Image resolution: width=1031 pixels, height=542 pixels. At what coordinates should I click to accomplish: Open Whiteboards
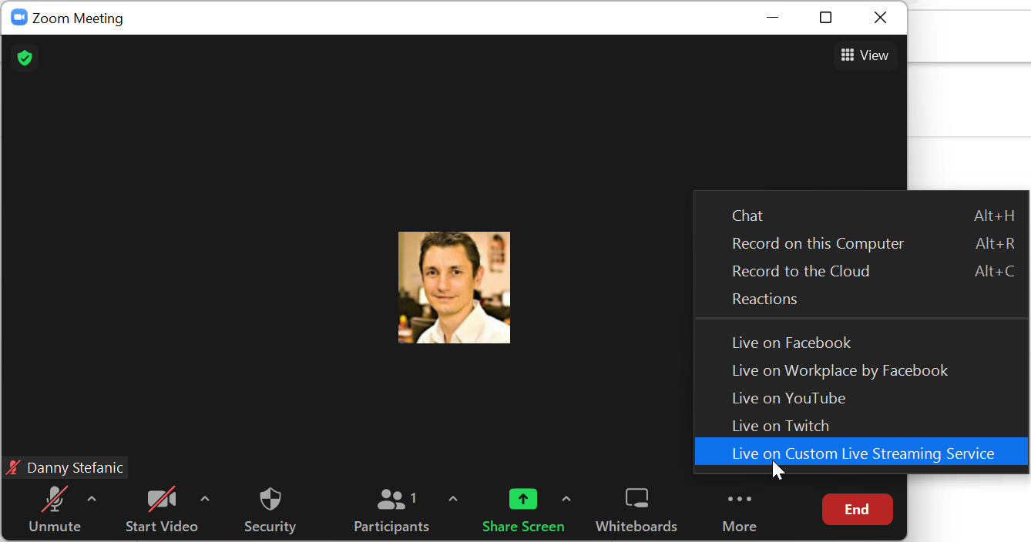636,510
